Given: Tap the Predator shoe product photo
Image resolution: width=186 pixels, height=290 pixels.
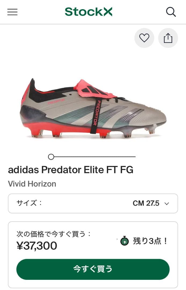Looking at the screenshot, I should 93,107.
